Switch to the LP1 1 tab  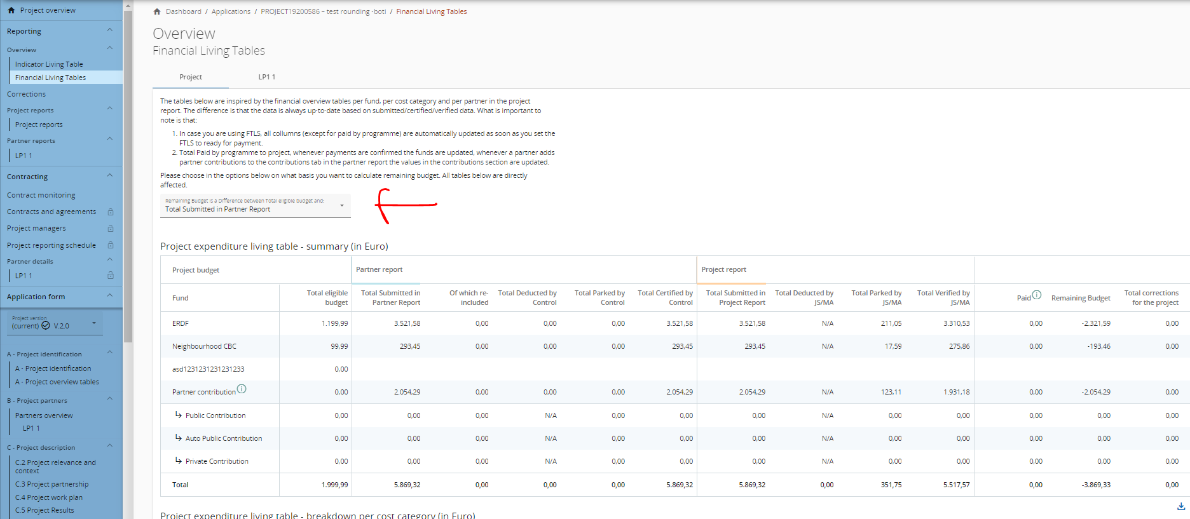point(266,77)
